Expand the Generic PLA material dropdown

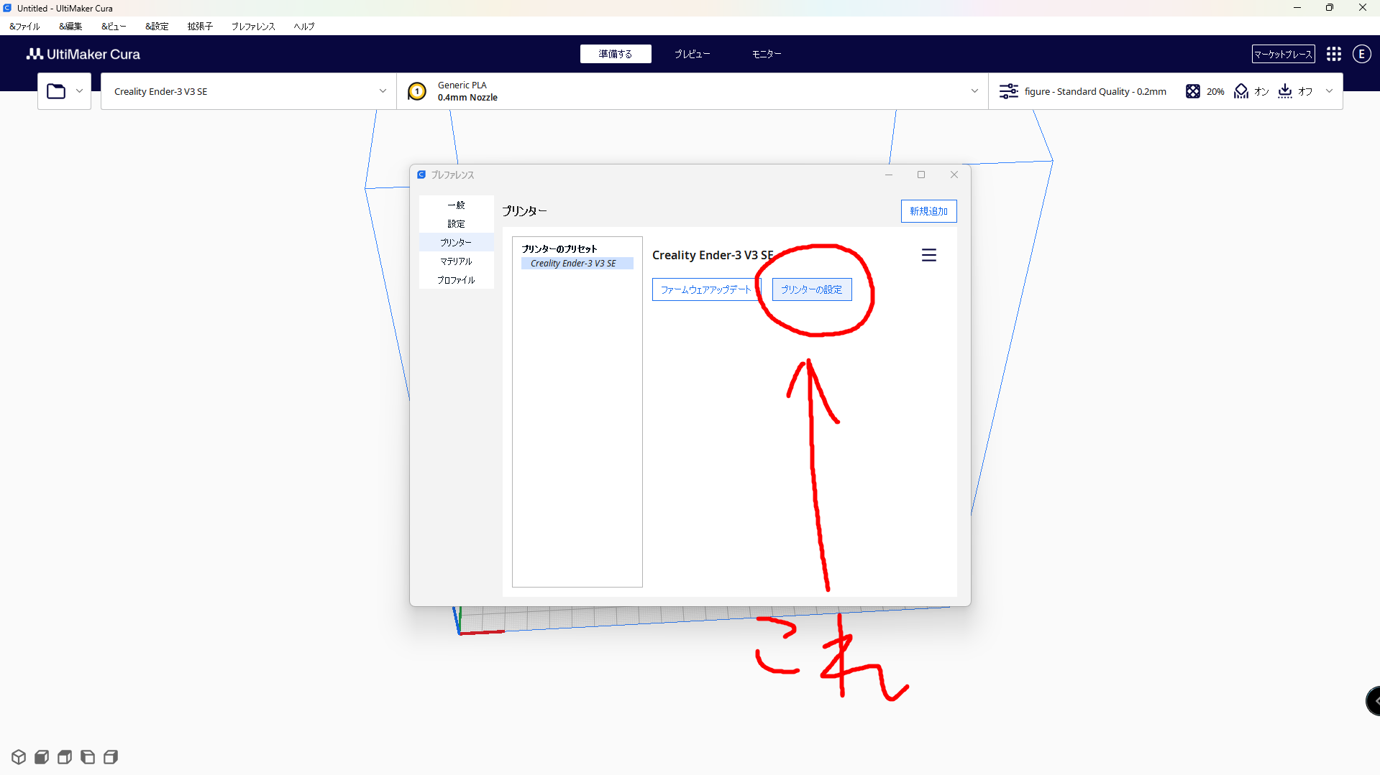pyautogui.click(x=974, y=91)
